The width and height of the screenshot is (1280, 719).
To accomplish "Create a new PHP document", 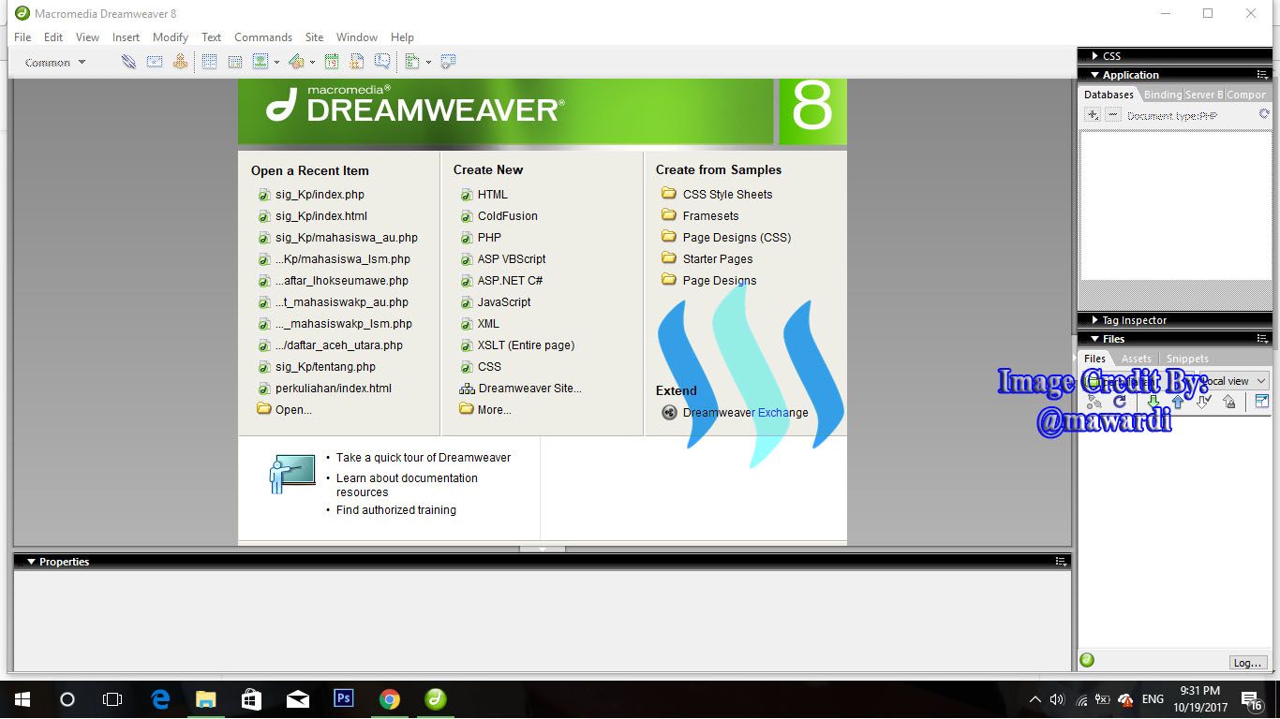I will 481,238.
